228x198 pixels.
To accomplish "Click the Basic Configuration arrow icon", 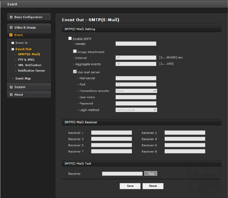I will tap(11, 17).
